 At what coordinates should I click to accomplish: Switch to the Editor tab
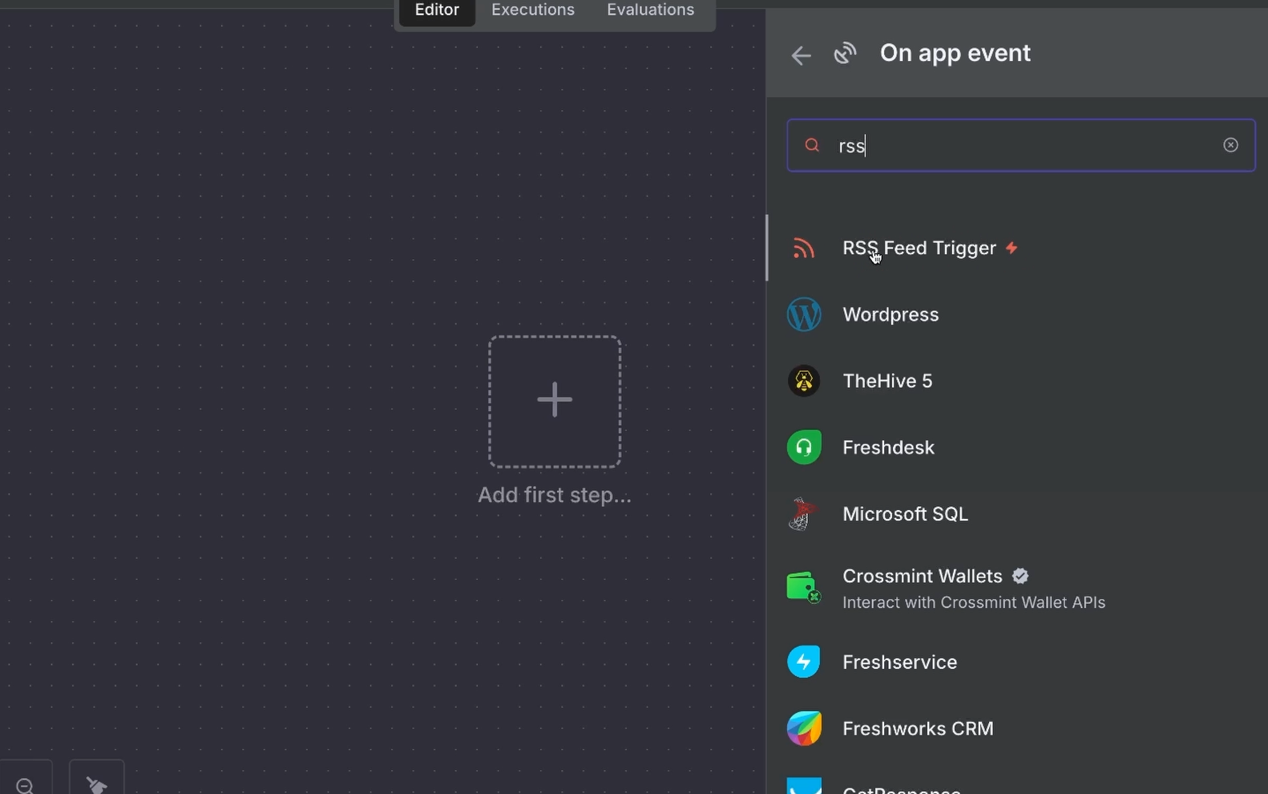point(437,10)
